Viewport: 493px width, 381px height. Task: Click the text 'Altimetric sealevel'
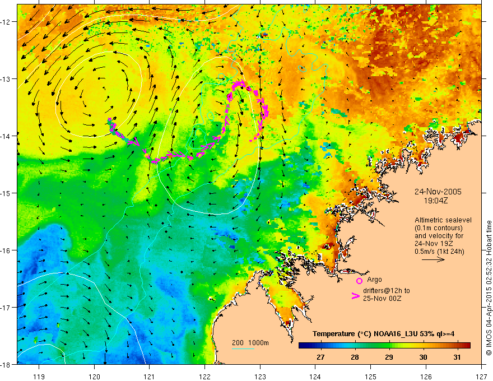[x=443, y=220]
